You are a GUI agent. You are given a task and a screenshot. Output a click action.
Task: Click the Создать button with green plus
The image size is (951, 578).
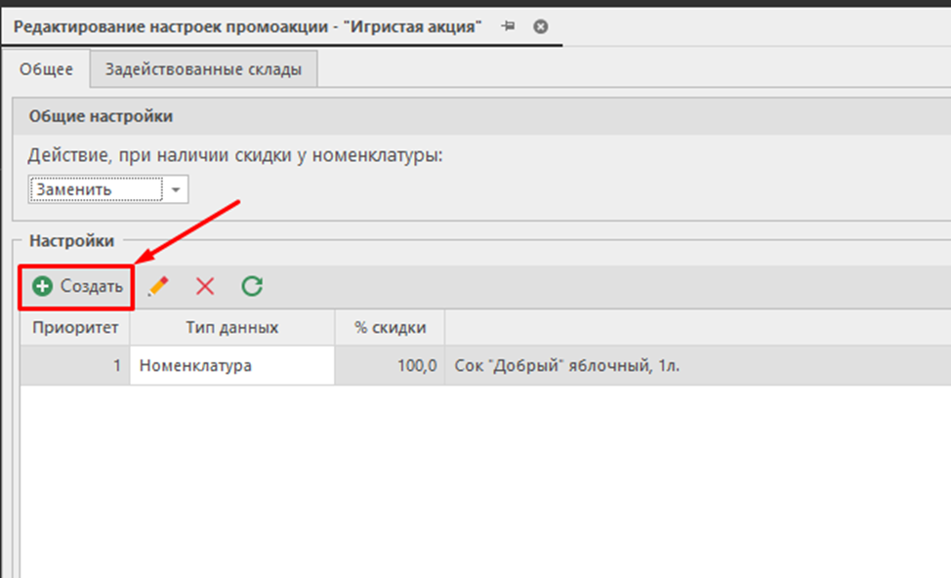tap(77, 286)
